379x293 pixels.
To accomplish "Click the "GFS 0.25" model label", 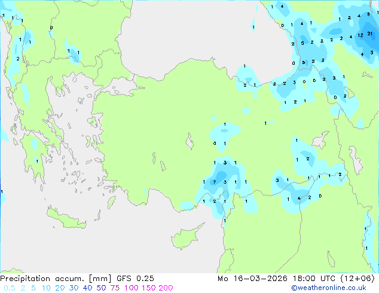I will [x=135, y=279].
